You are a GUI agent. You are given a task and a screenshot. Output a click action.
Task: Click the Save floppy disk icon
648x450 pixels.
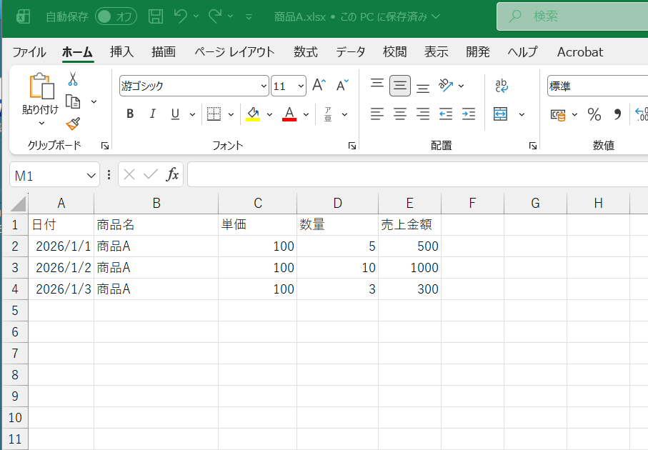[x=156, y=16]
